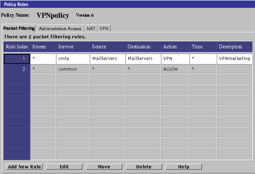255x174 pixels.
Task: Click the VPN action cell in rule 1
Action: [175, 59]
